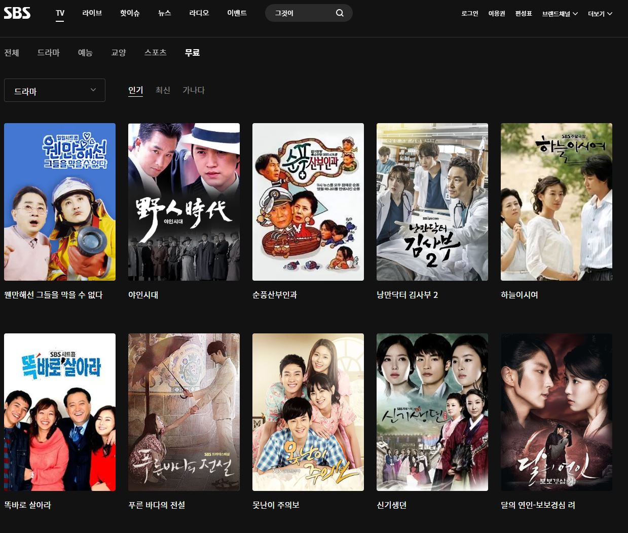The height and width of the screenshot is (533, 628).
Task: Click title text 야인시대 below poster
Action: [143, 295]
